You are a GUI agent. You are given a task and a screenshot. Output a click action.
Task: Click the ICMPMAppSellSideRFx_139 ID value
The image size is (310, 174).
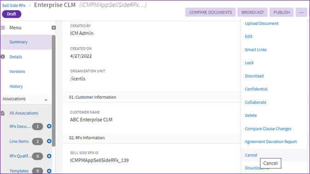pos(99,160)
